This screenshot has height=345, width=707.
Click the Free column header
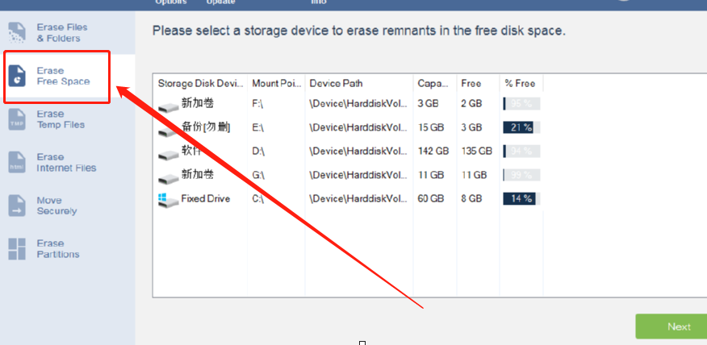point(478,83)
